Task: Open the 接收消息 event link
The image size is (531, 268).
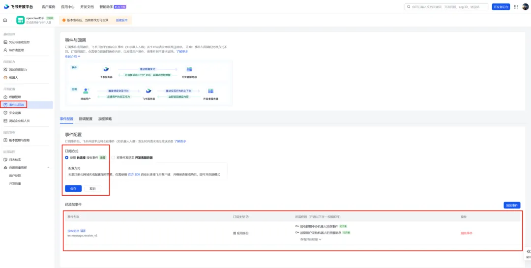Action: point(73,231)
